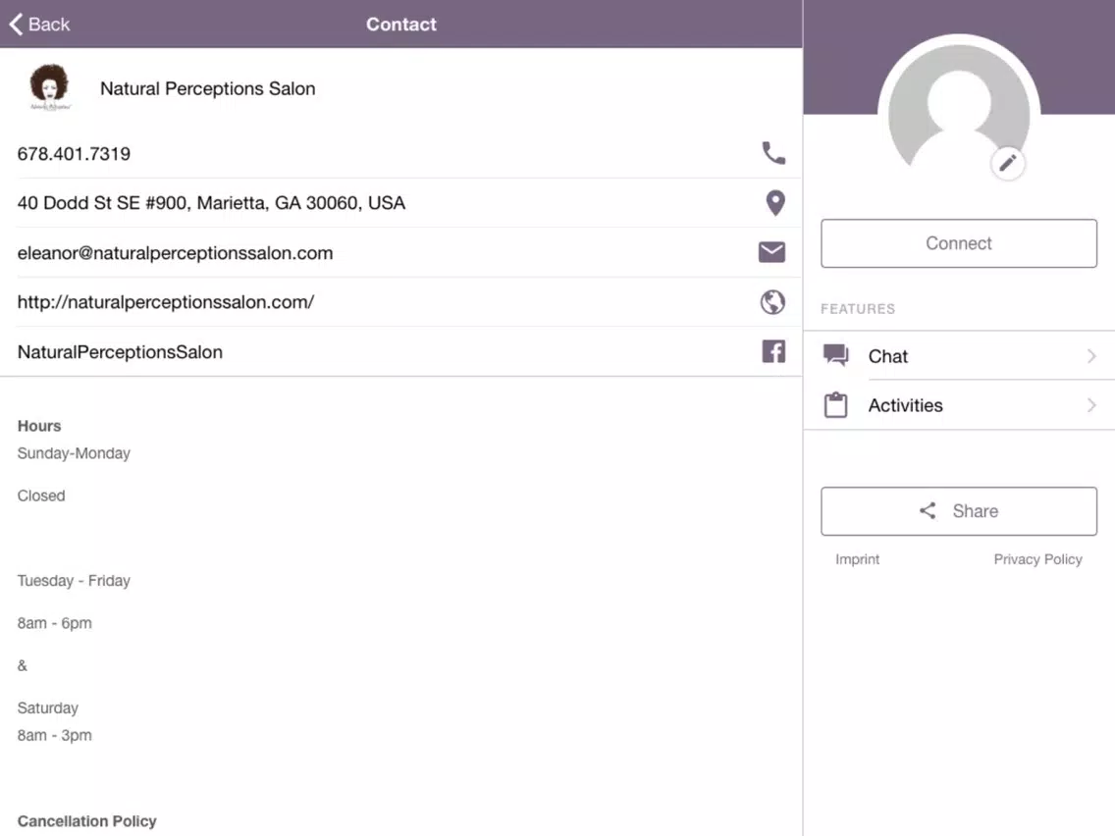The height and width of the screenshot is (836, 1115).
Task: Tap the email envelope icon
Action: coord(772,252)
